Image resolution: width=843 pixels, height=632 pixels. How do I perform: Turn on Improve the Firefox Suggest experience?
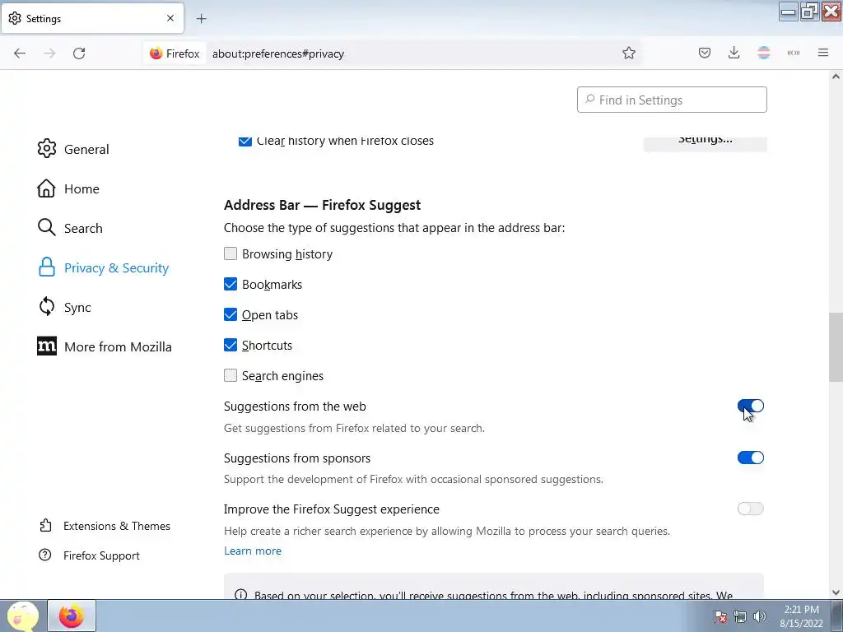(751, 509)
